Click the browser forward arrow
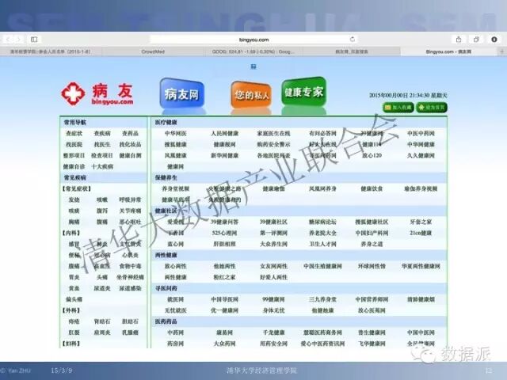The image size is (507, 380). point(19,40)
